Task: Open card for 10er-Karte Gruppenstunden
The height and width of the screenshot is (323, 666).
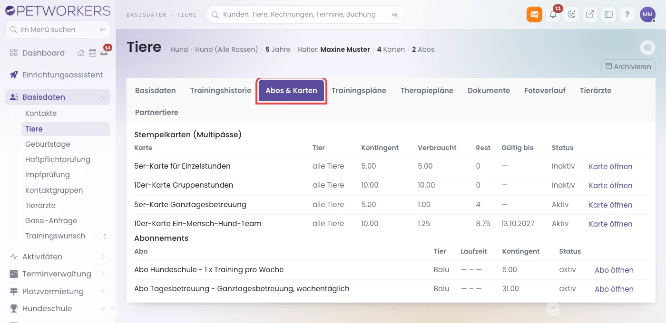Action: tap(610, 185)
